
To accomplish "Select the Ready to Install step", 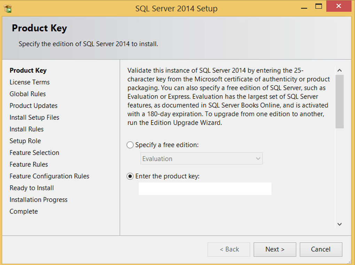I will [x=32, y=188].
